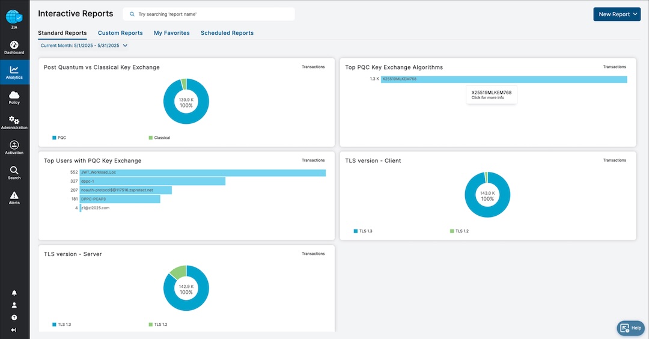This screenshot has width=649, height=339.
Task: Click the X25519MLKEM768 bar in chart
Action: tap(504, 79)
